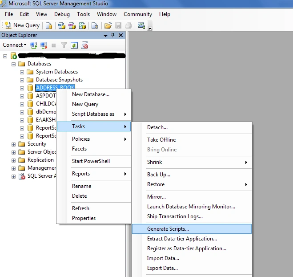
Task: Expand the Database Snapshots folder
Action: [x=22, y=80]
